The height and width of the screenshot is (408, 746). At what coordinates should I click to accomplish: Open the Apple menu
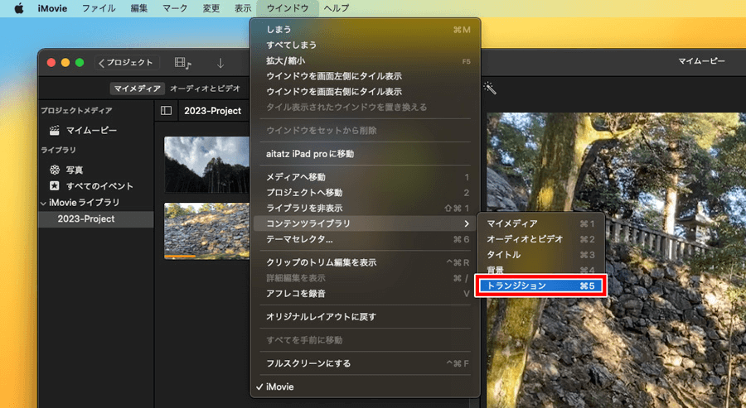(x=18, y=8)
